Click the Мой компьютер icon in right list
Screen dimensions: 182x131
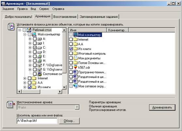click(x=75, y=35)
